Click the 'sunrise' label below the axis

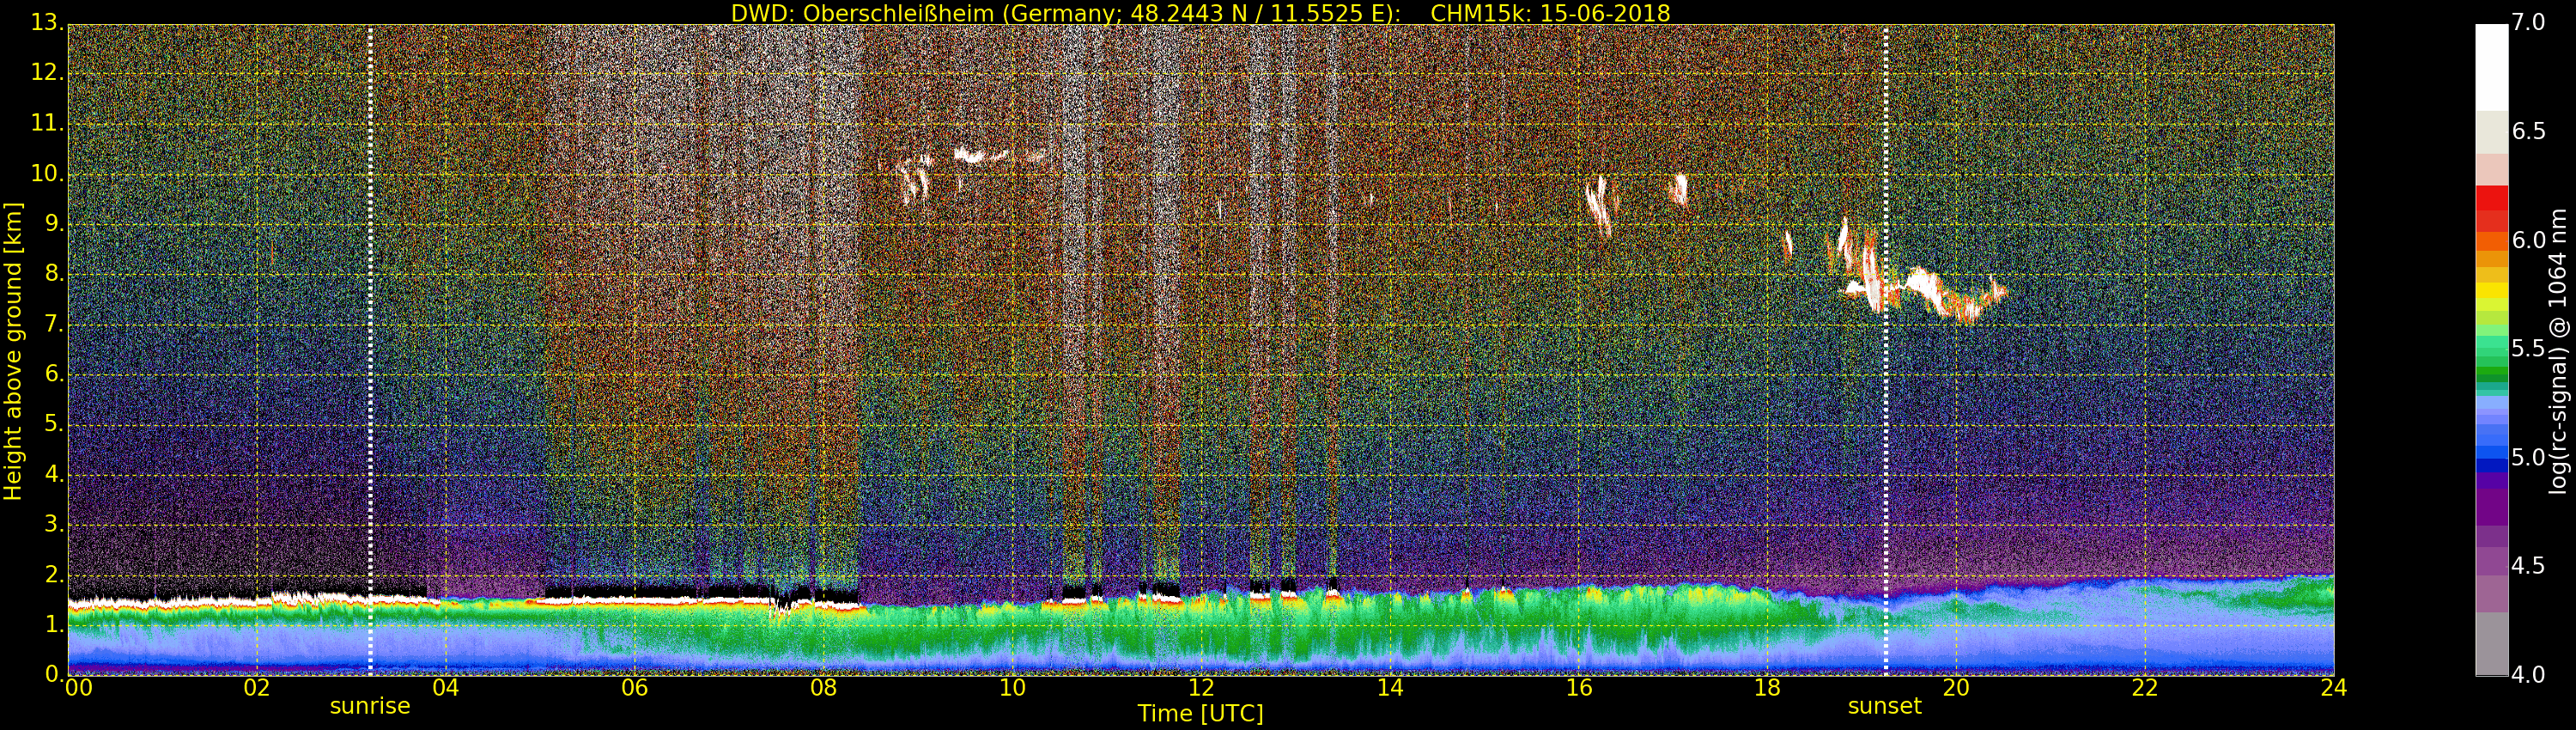click(370, 706)
